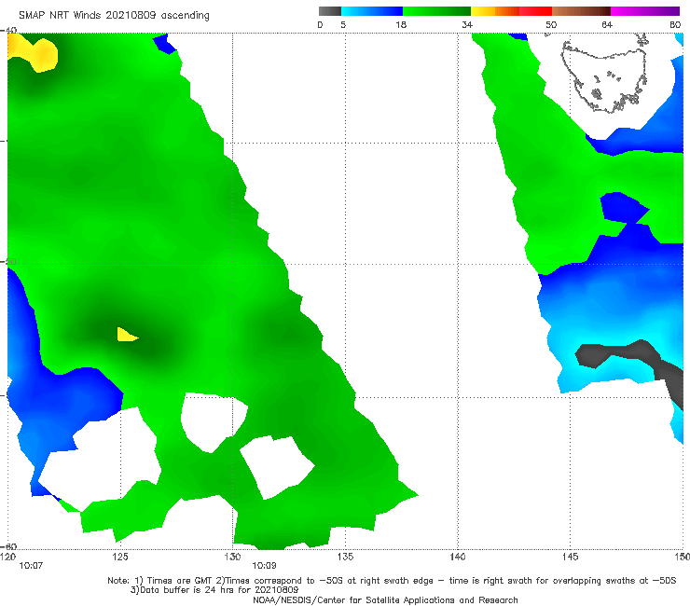Click the title 'SMAP NRT Winds 20210809 ascending'
690x606 pixels.
(114, 15)
